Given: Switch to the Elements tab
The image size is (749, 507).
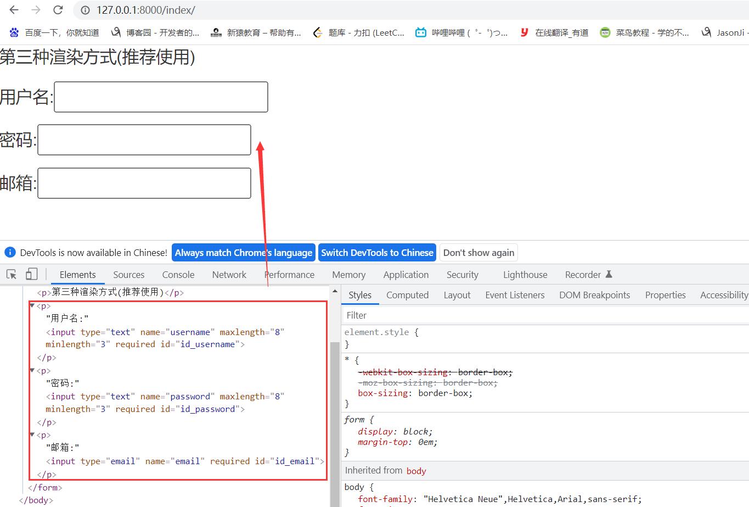Looking at the screenshot, I should pyautogui.click(x=77, y=275).
